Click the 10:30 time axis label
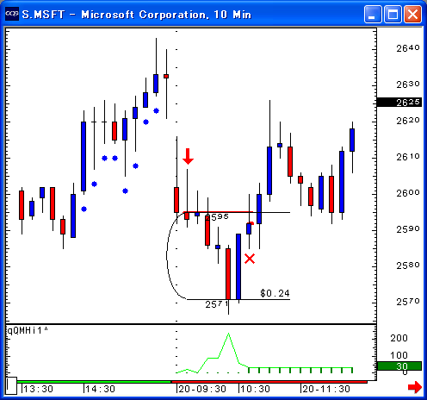 tap(255, 389)
